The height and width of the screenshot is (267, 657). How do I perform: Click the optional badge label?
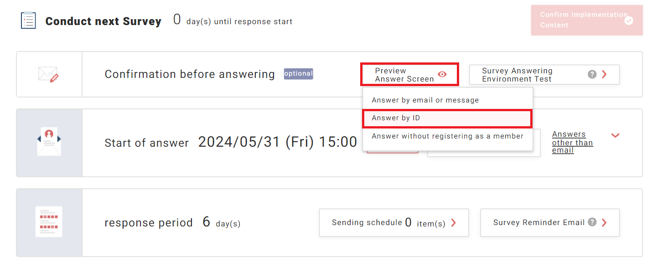(x=298, y=74)
